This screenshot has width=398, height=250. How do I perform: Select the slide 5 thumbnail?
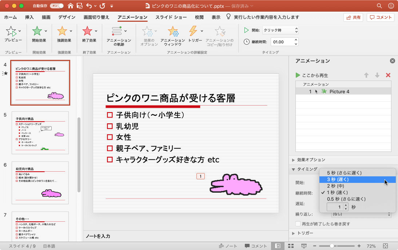[x=40, y=132]
